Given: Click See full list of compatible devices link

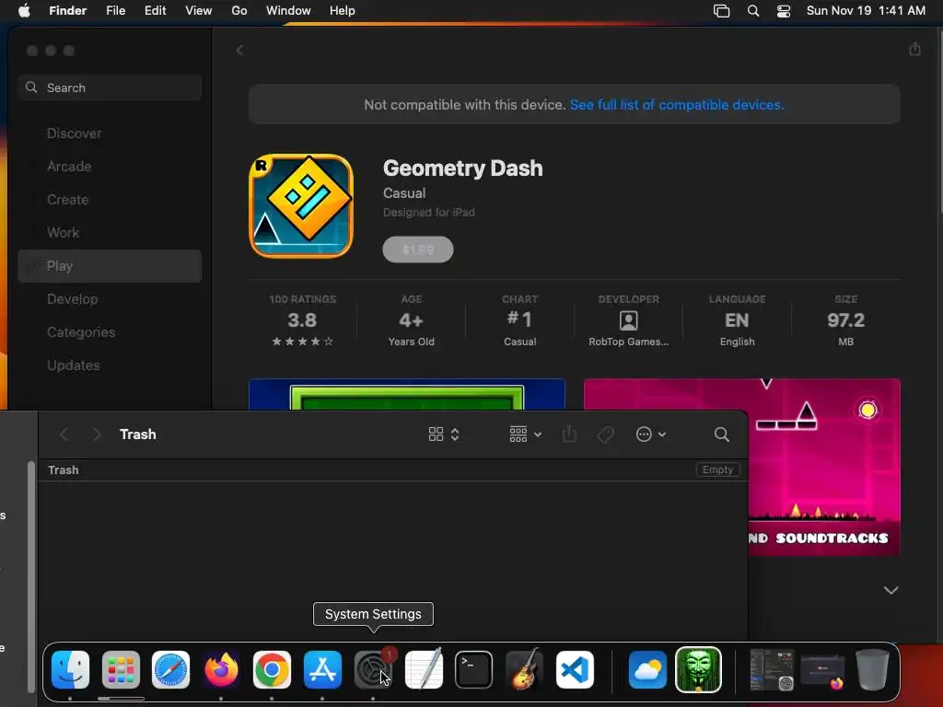Looking at the screenshot, I should click(677, 105).
